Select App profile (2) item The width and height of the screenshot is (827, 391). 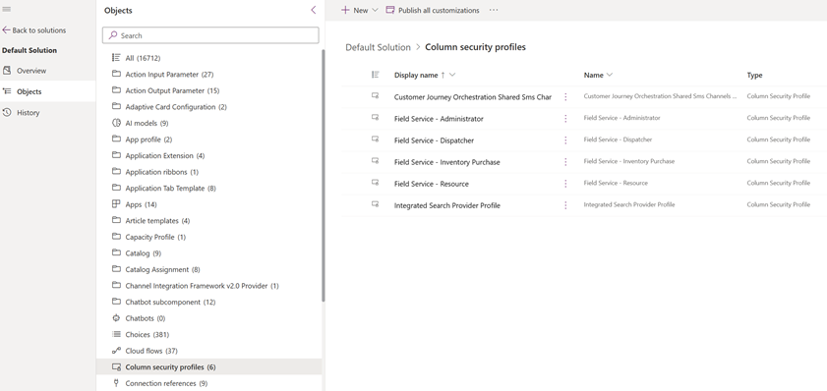tap(148, 140)
